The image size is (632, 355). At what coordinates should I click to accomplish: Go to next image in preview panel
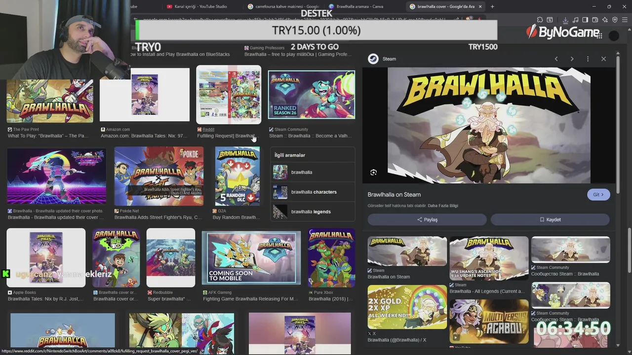pyautogui.click(x=572, y=59)
